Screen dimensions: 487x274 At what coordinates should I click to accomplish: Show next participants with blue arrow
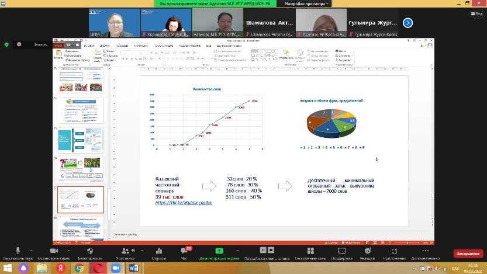[x=408, y=23]
